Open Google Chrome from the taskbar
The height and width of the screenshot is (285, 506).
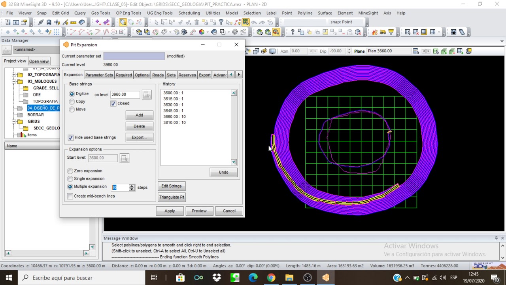click(x=271, y=277)
